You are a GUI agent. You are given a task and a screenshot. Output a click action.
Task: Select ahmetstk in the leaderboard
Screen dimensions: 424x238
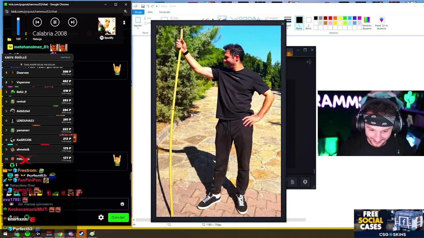37,149
